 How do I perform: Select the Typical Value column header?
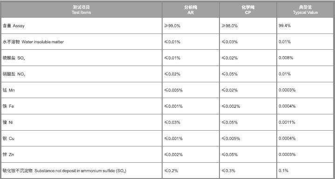tap(305, 10)
